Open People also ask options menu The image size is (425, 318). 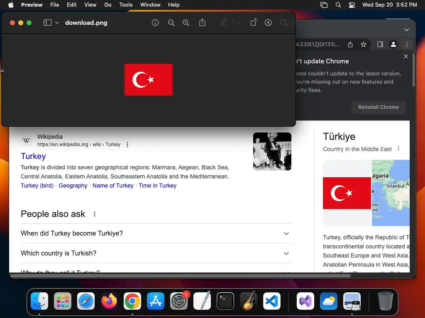[x=95, y=214]
